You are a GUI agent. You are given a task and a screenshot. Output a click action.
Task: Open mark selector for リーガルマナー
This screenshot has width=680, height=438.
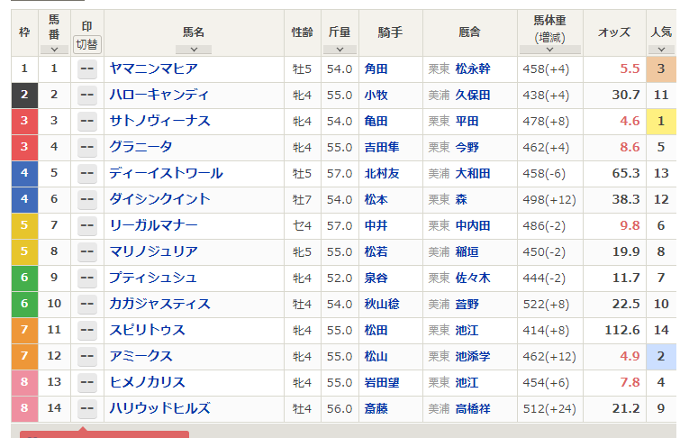pos(87,226)
